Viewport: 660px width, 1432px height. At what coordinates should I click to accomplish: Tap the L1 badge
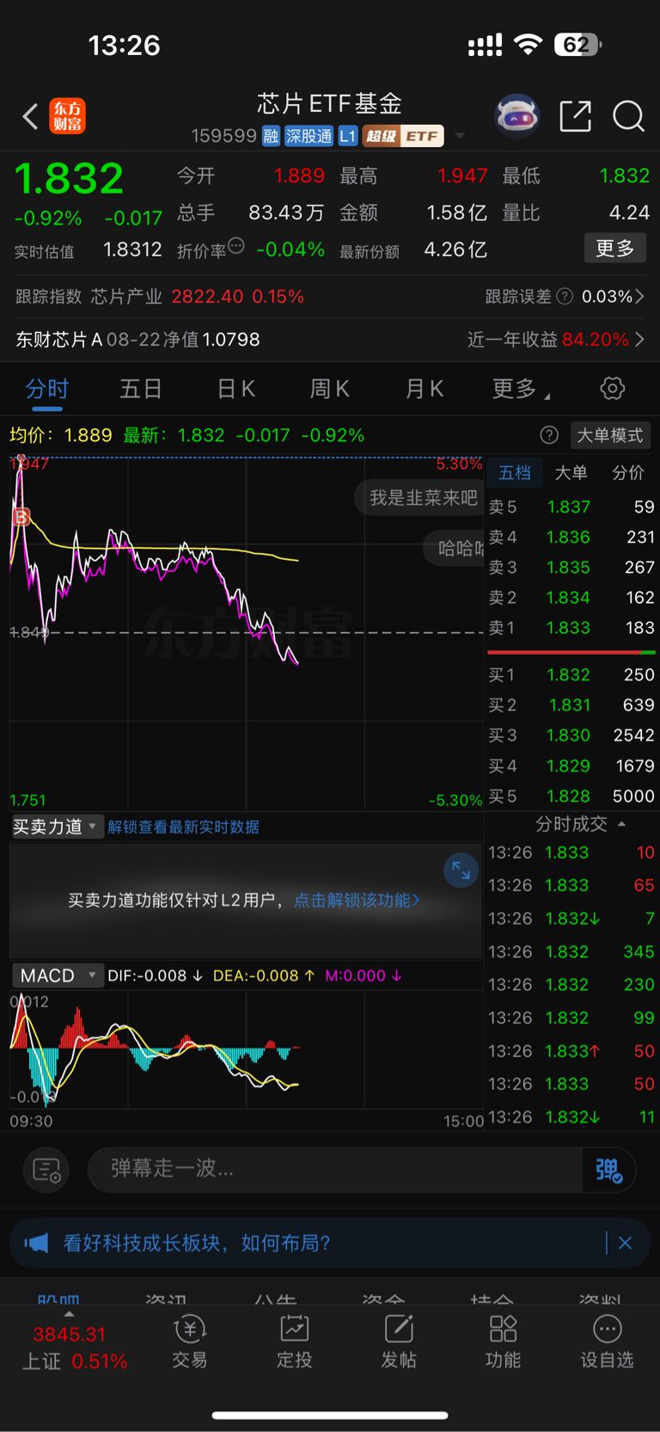(347, 136)
